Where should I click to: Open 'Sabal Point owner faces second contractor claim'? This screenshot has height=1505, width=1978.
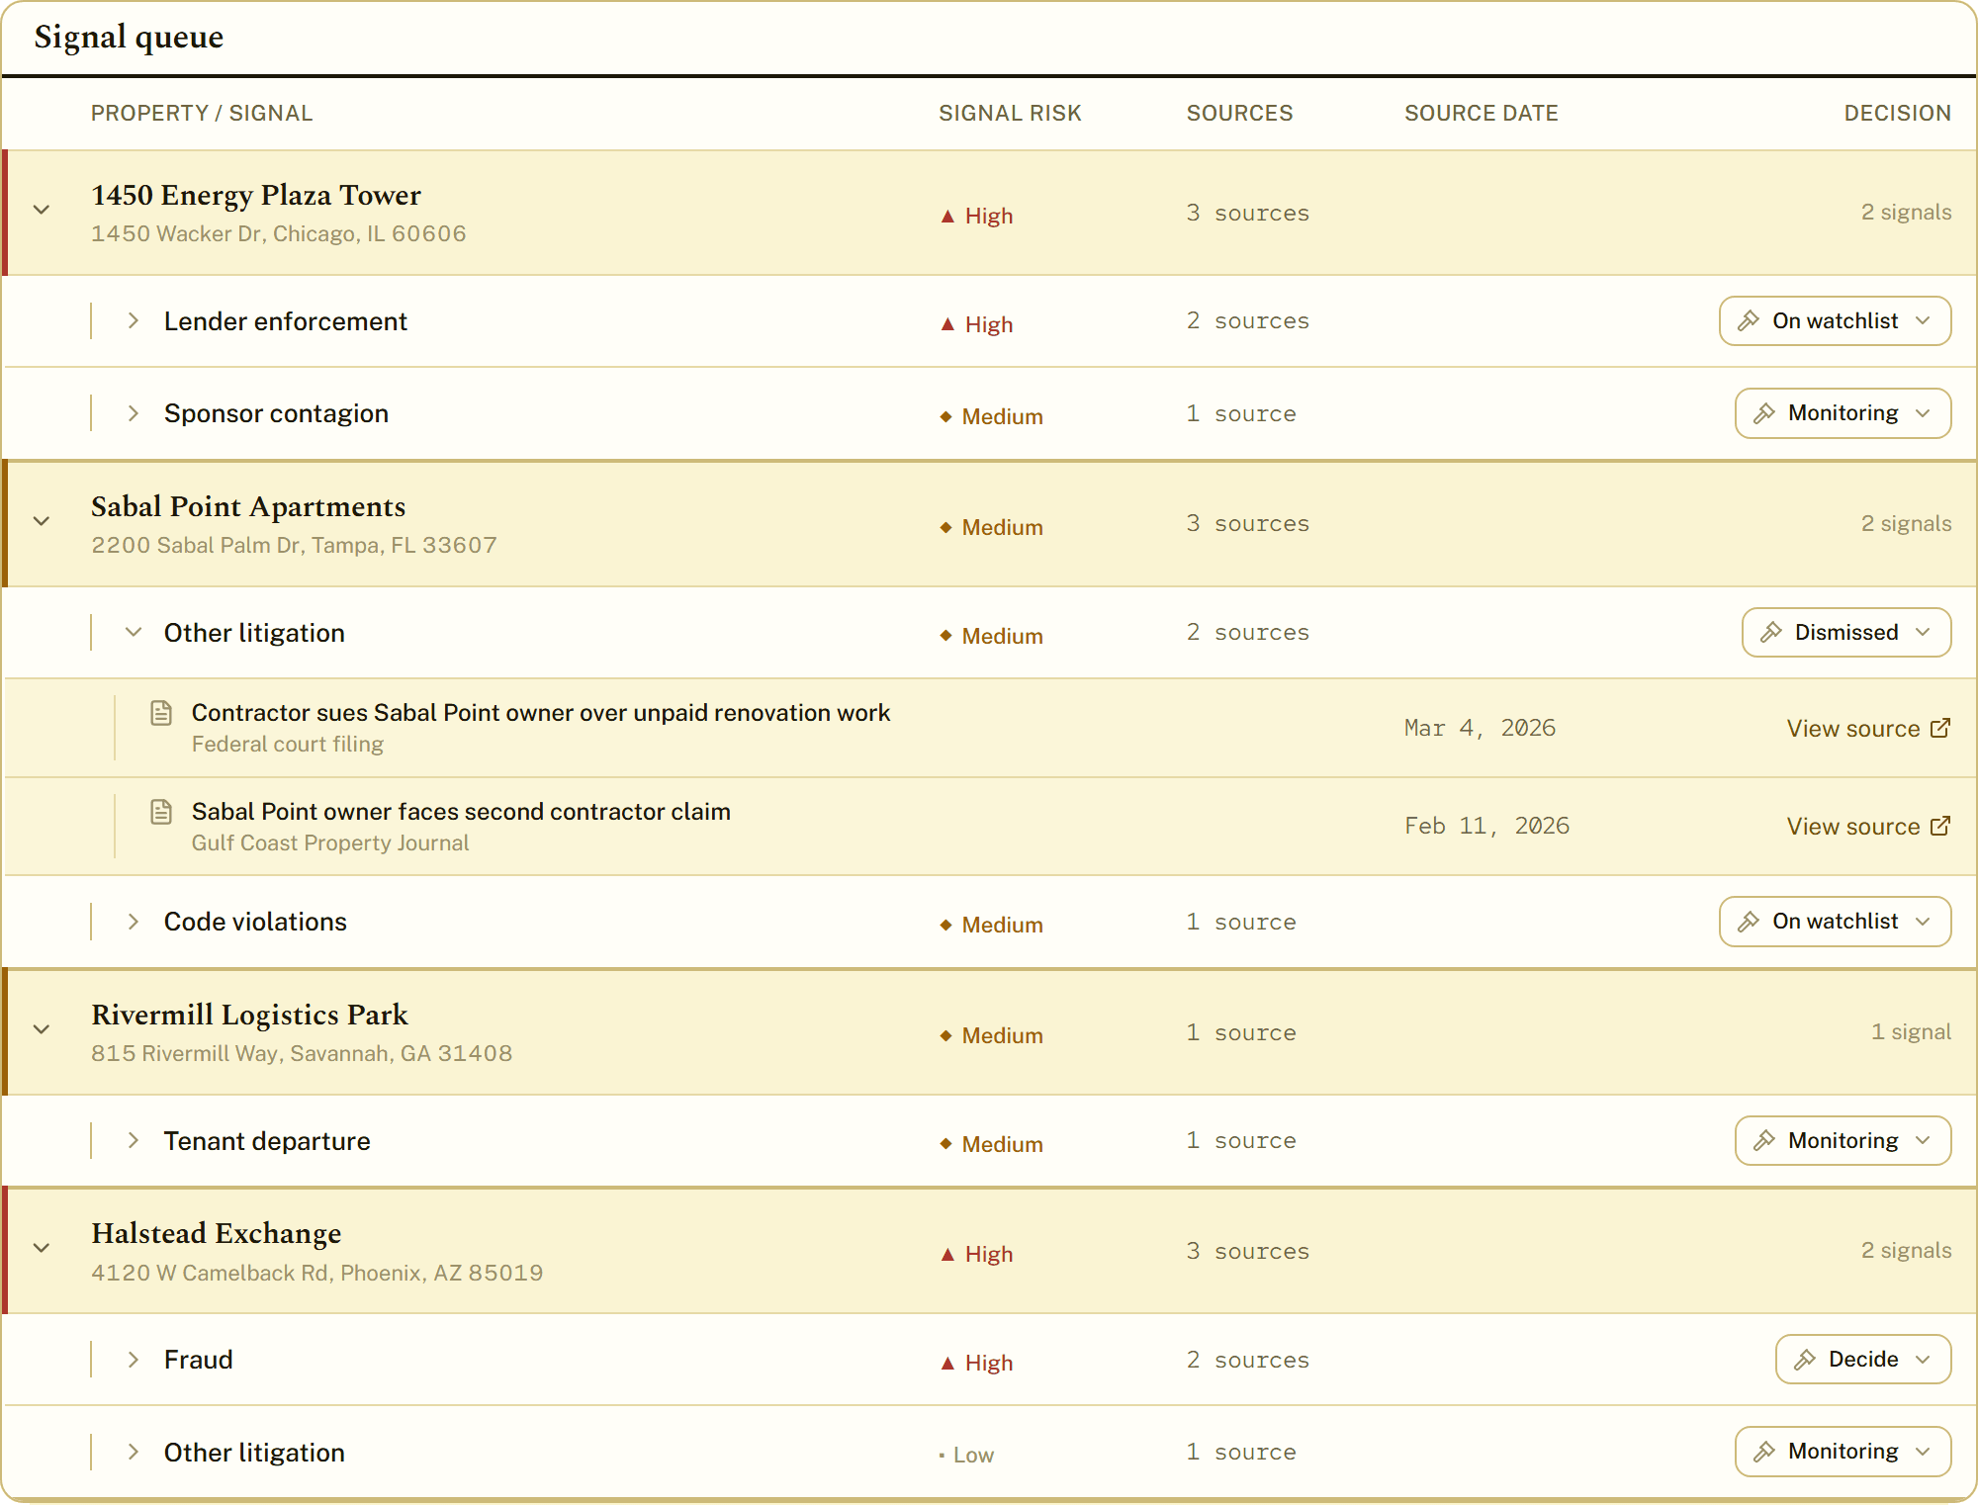461,812
